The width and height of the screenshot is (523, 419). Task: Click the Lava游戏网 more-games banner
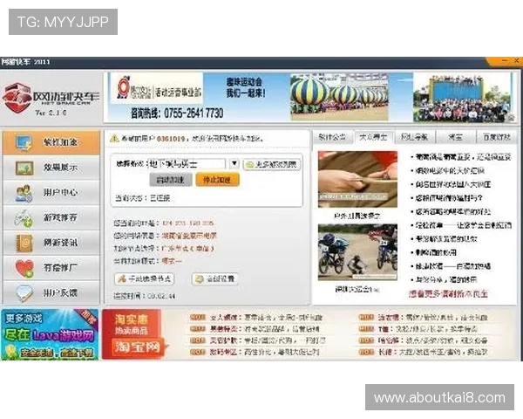tap(50, 334)
